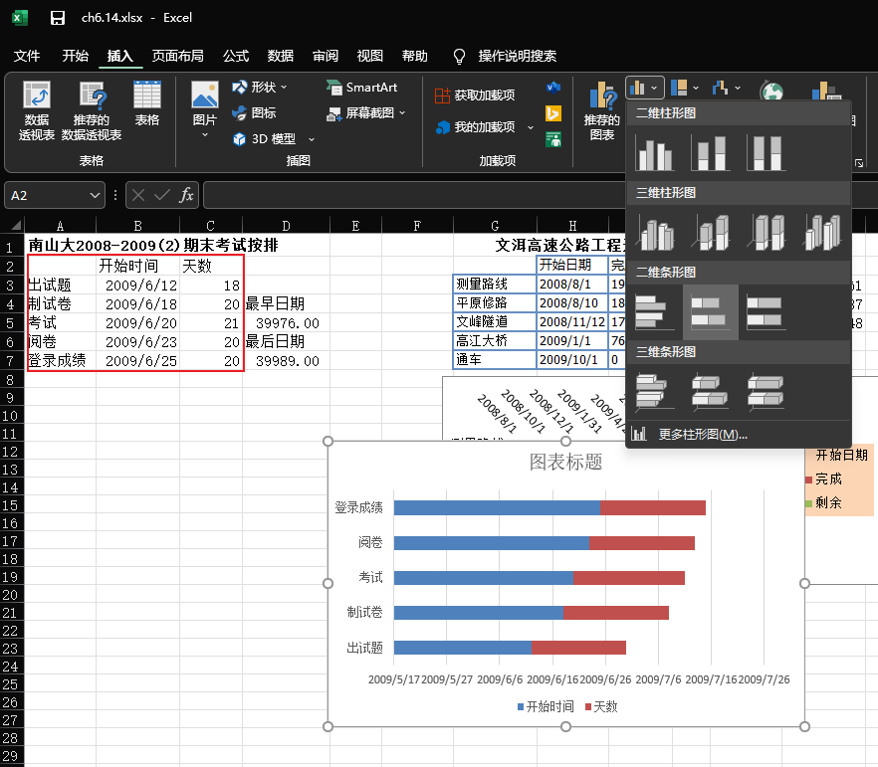Insert icons using the 图标 button
878x767 pixels.
click(x=254, y=113)
